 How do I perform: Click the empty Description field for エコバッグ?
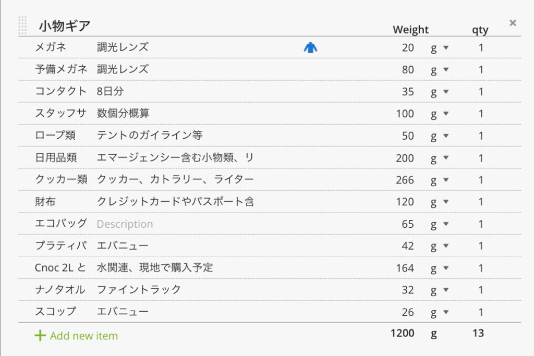[x=125, y=224]
